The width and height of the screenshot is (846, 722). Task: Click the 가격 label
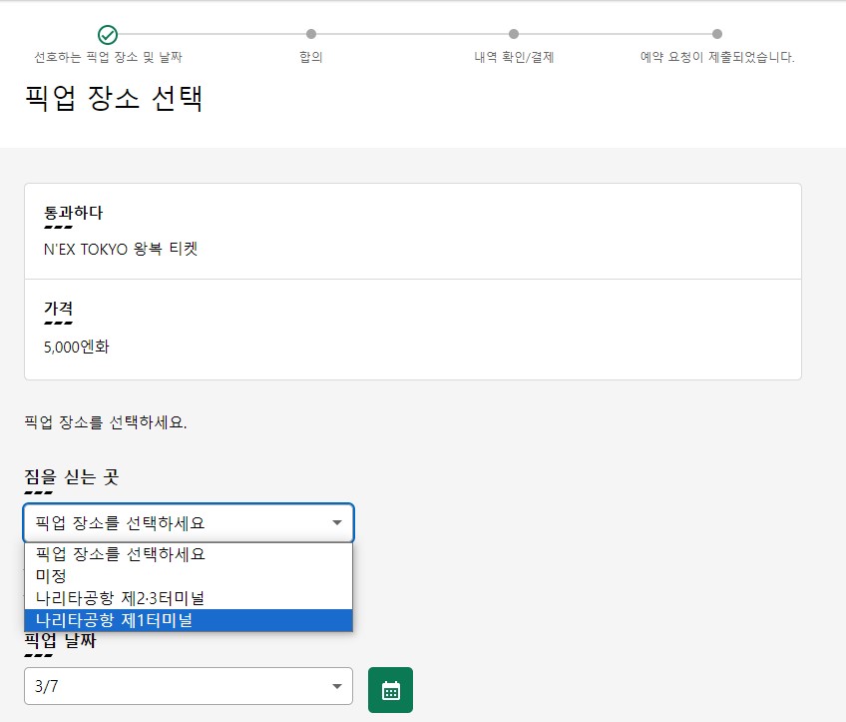click(58, 308)
